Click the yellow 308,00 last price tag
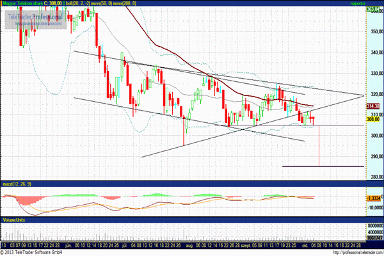Screen dimensions: 384x256 [373, 119]
